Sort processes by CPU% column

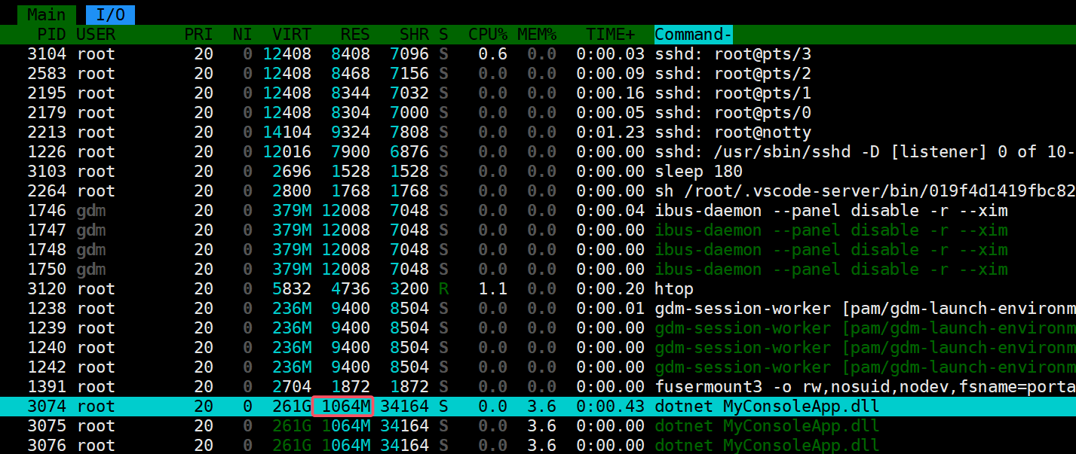tap(488, 35)
